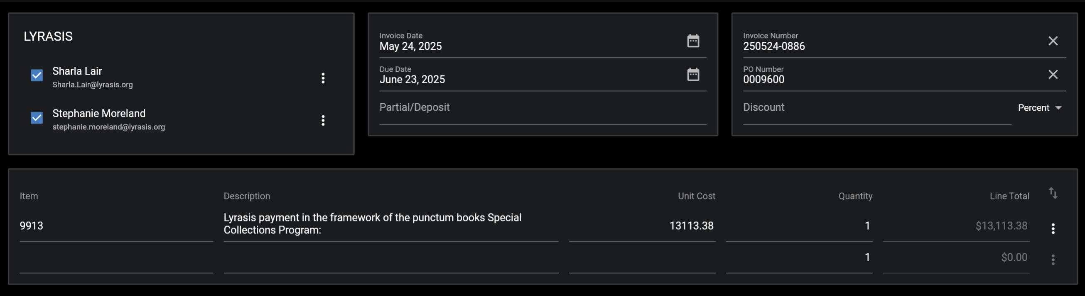Click the 9913 Item field
Viewport: 1085px width, 296px height.
pyautogui.click(x=116, y=226)
